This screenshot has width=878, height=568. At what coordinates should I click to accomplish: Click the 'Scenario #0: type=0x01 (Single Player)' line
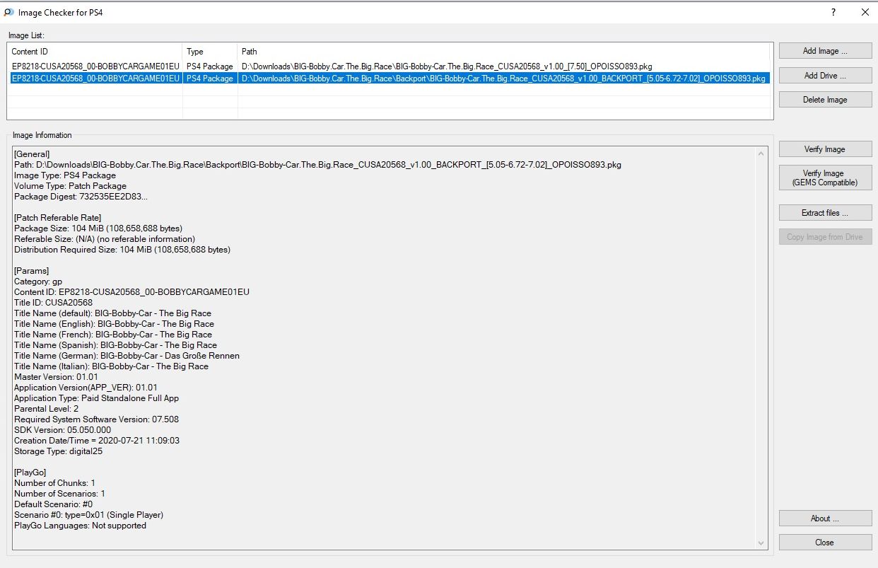point(89,515)
